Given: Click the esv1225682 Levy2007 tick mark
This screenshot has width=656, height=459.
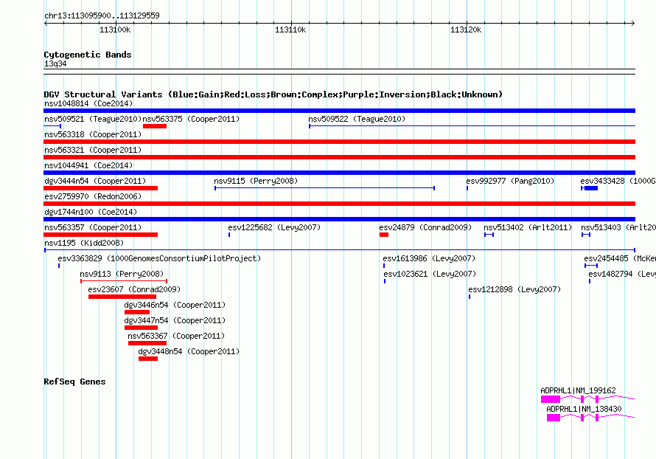Looking at the screenshot, I should pos(229,235).
